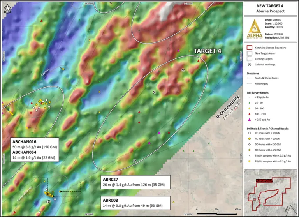Click the ABR008 drill result callout
The width and height of the screenshot is (299, 217).
click(x=132, y=203)
